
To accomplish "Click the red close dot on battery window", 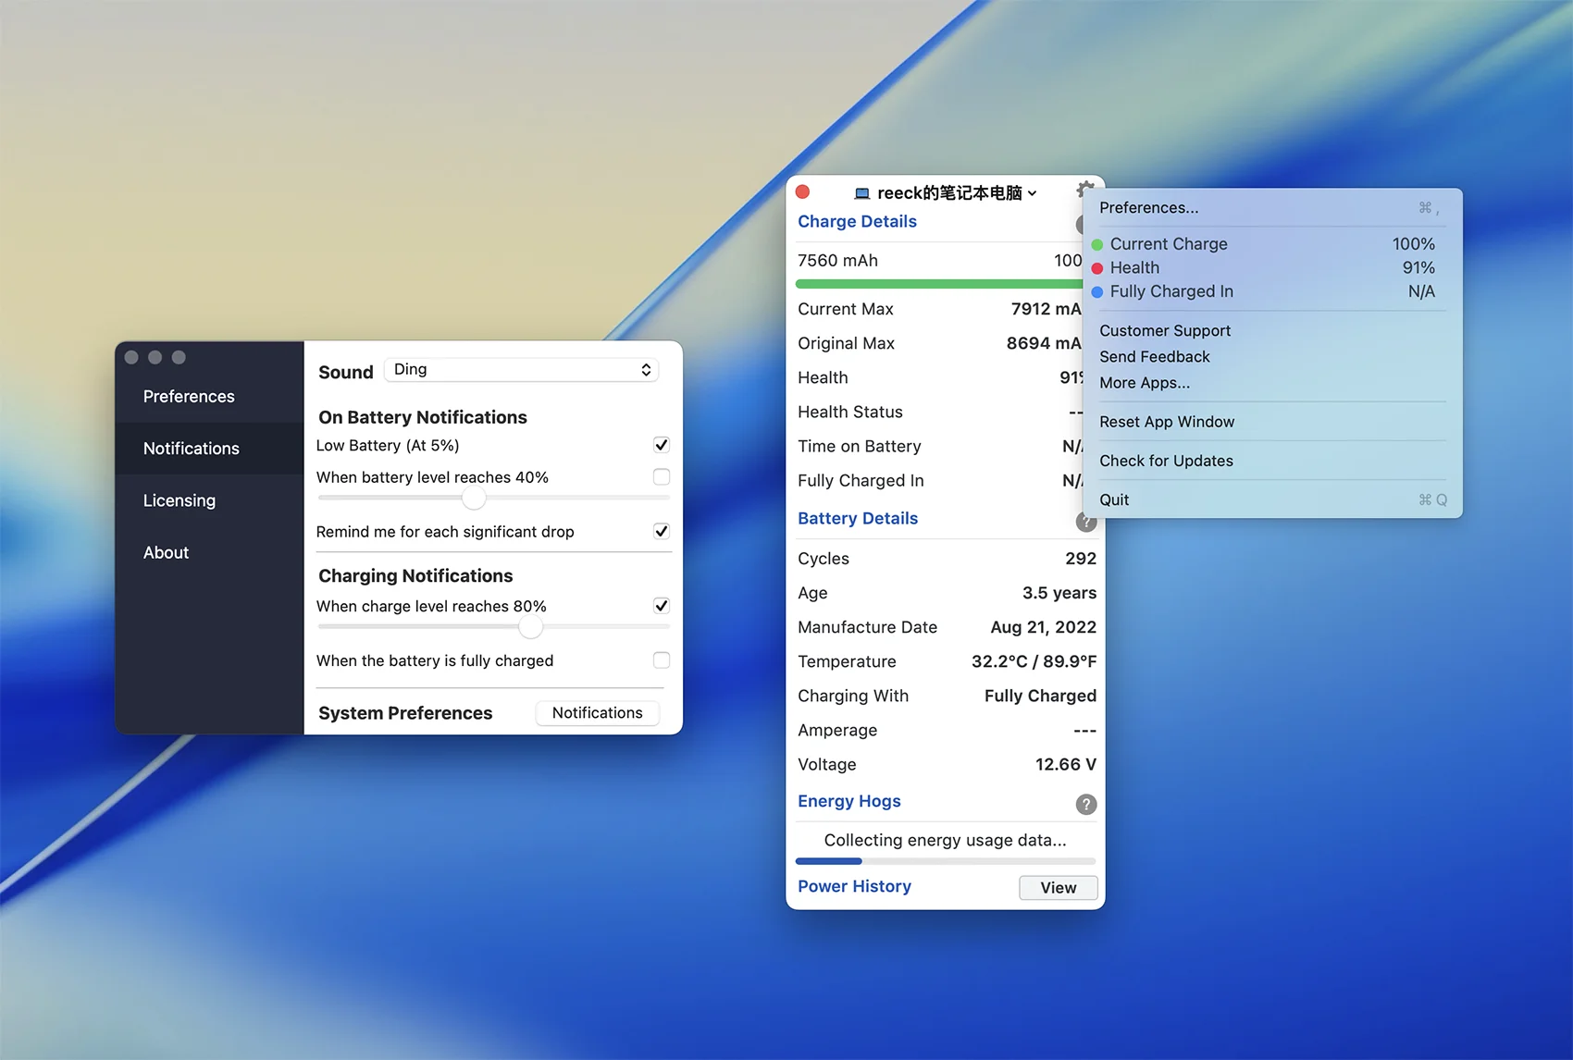I will point(803,191).
